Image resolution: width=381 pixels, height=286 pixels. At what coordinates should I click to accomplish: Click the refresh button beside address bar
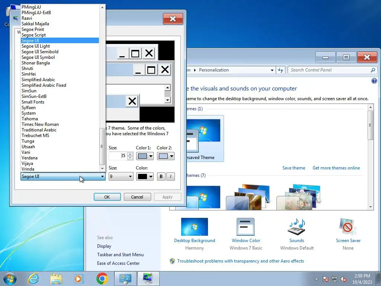pyautogui.click(x=281, y=70)
